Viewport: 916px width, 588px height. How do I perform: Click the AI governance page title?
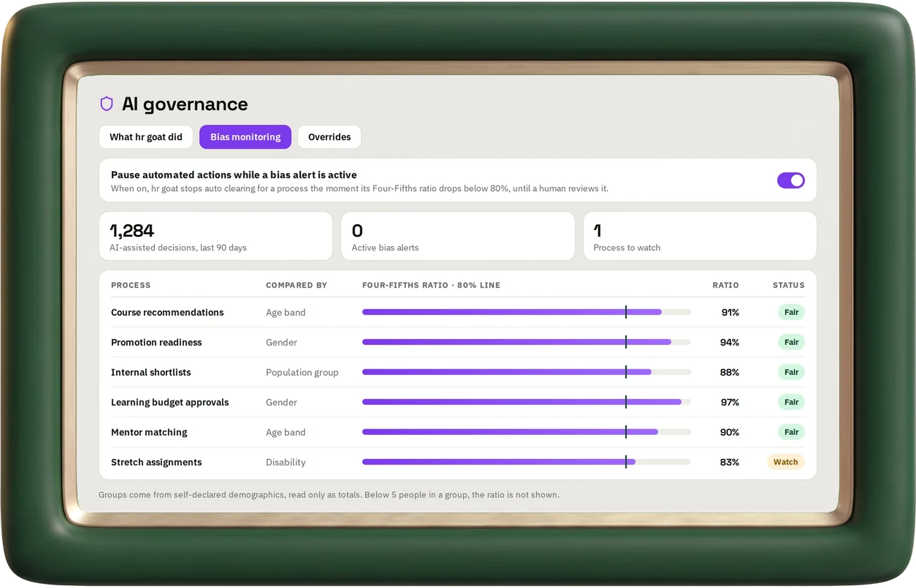[x=185, y=104]
